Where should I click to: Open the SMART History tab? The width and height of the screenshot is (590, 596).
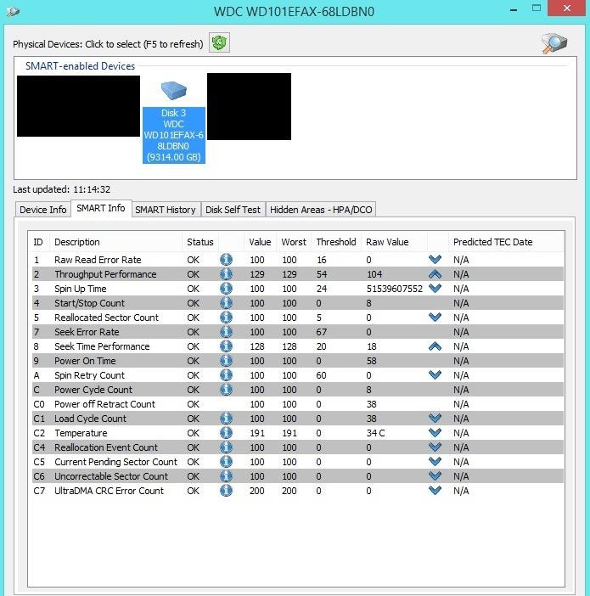(166, 210)
